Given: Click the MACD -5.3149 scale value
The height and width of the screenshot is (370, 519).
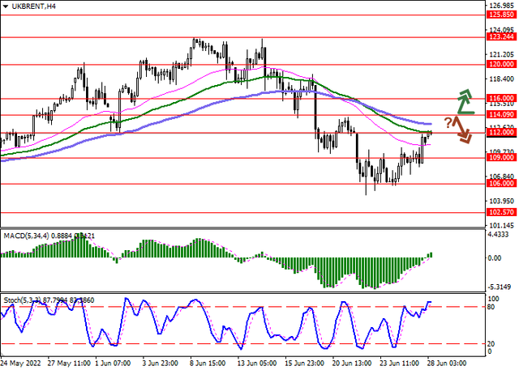Looking at the screenshot, I should [x=499, y=286].
